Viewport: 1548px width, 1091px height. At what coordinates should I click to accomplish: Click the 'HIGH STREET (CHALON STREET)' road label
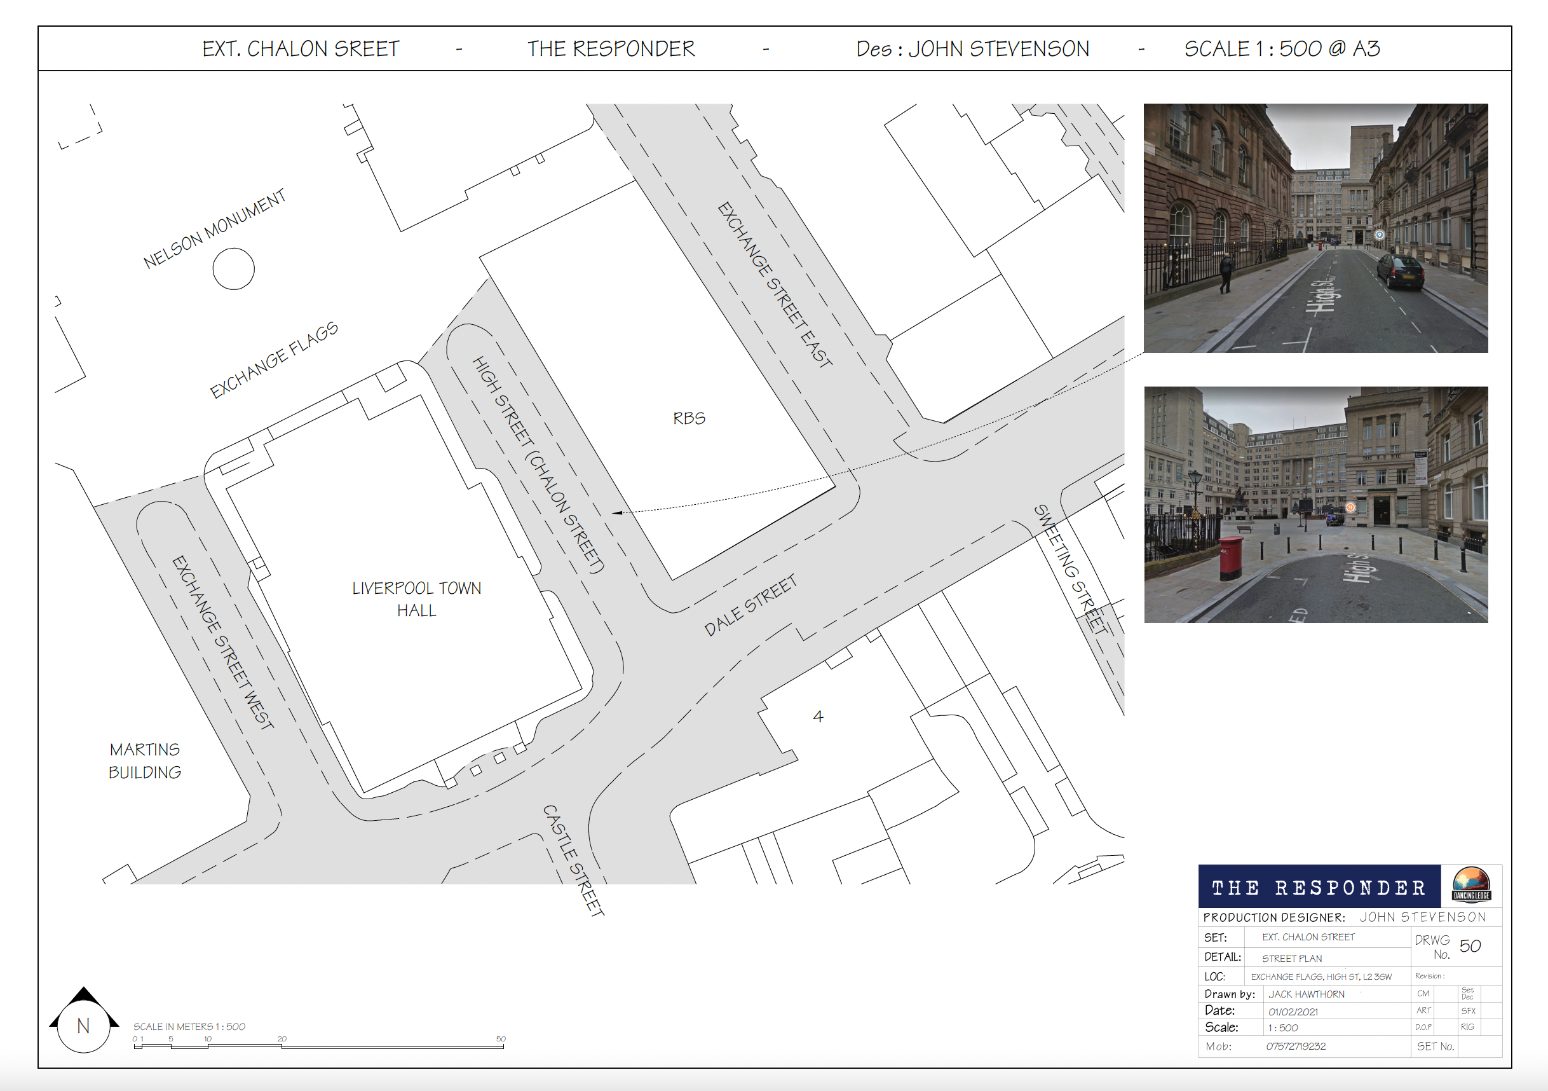point(538,465)
